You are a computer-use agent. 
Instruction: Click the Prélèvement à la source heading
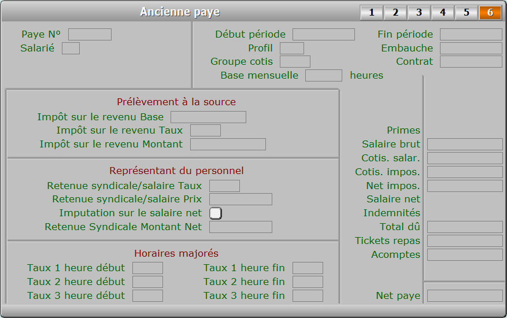176,102
